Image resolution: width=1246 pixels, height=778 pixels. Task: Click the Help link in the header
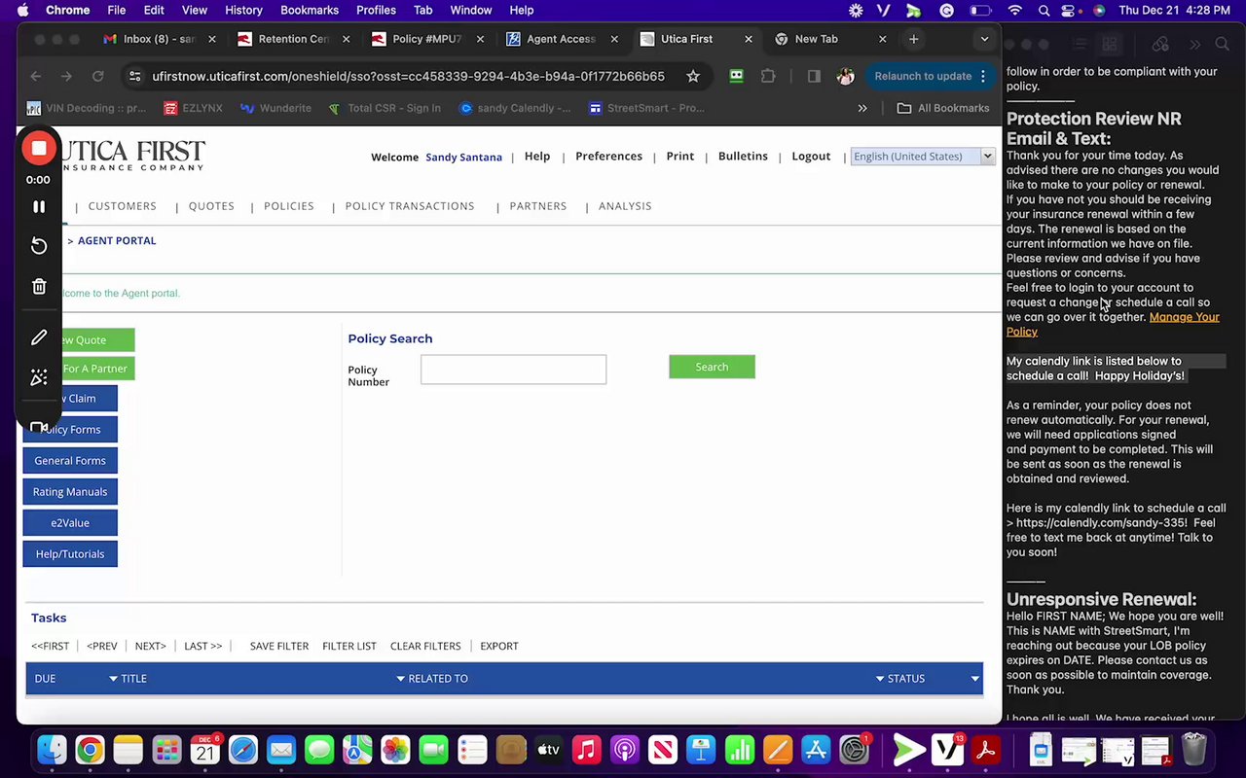click(537, 156)
